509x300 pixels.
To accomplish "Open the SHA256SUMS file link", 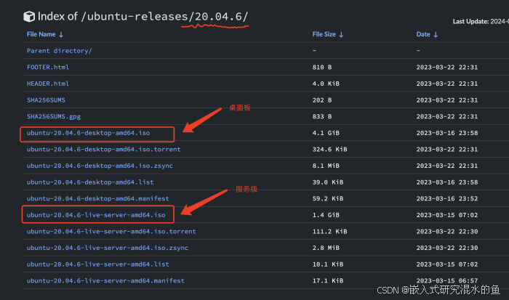I will pos(46,100).
